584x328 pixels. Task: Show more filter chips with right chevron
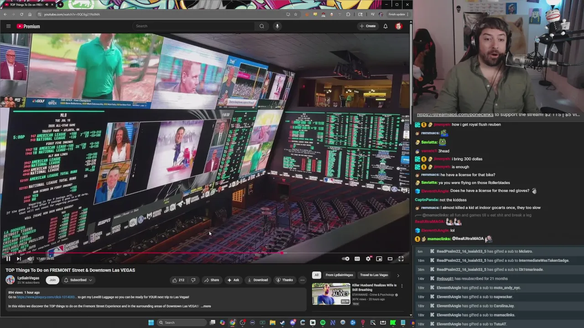point(398,275)
